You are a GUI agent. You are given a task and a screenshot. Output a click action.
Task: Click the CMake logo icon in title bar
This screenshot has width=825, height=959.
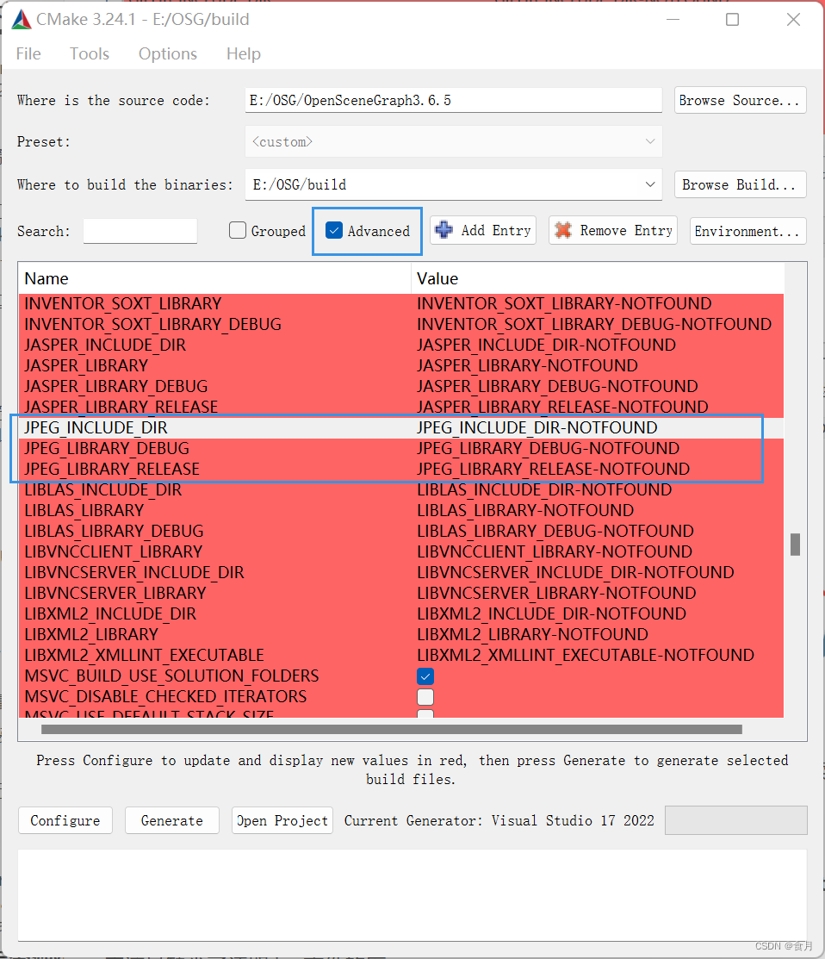tap(22, 20)
